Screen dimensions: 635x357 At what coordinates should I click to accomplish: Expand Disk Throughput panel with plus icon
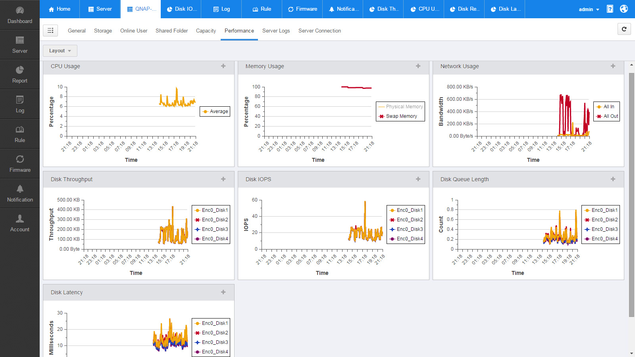223,179
